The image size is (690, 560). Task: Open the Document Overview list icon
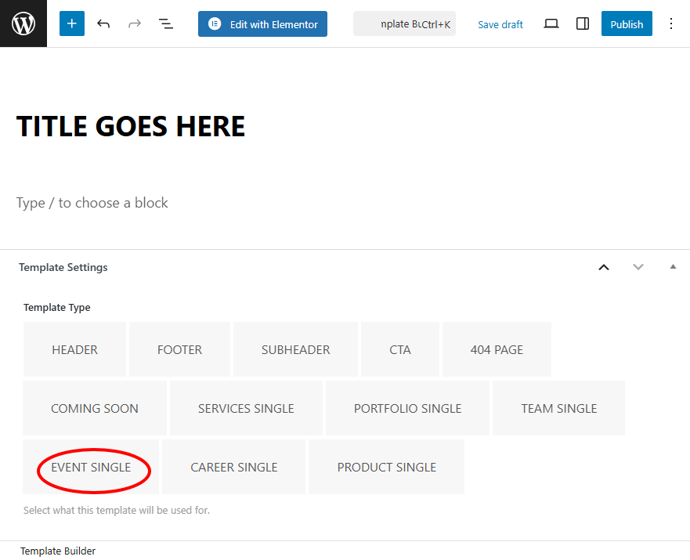pyautogui.click(x=166, y=23)
